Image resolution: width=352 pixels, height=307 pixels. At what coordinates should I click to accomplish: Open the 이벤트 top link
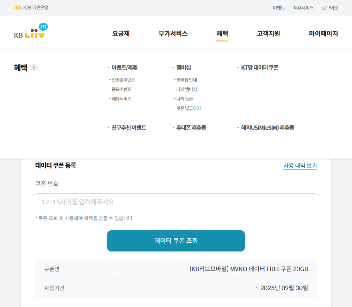[279, 8]
